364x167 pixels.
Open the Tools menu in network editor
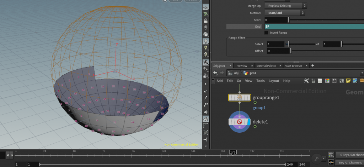261,81
